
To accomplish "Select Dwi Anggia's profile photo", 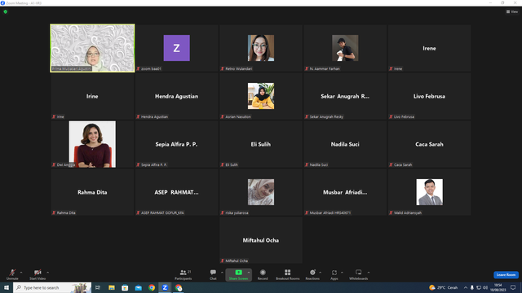I will (x=92, y=144).
